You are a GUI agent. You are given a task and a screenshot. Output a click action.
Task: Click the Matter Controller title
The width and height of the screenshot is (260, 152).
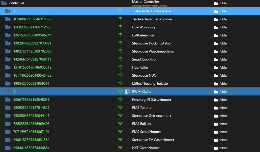146,2
